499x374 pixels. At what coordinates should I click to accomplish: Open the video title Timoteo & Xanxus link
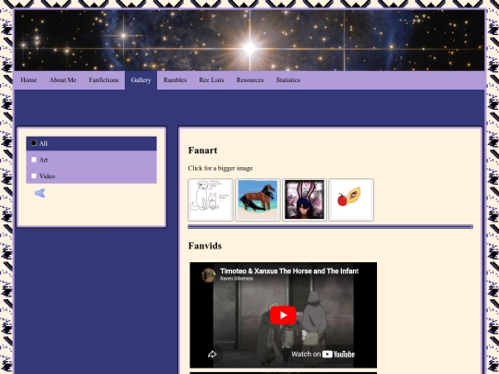pyautogui.click(x=289, y=271)
